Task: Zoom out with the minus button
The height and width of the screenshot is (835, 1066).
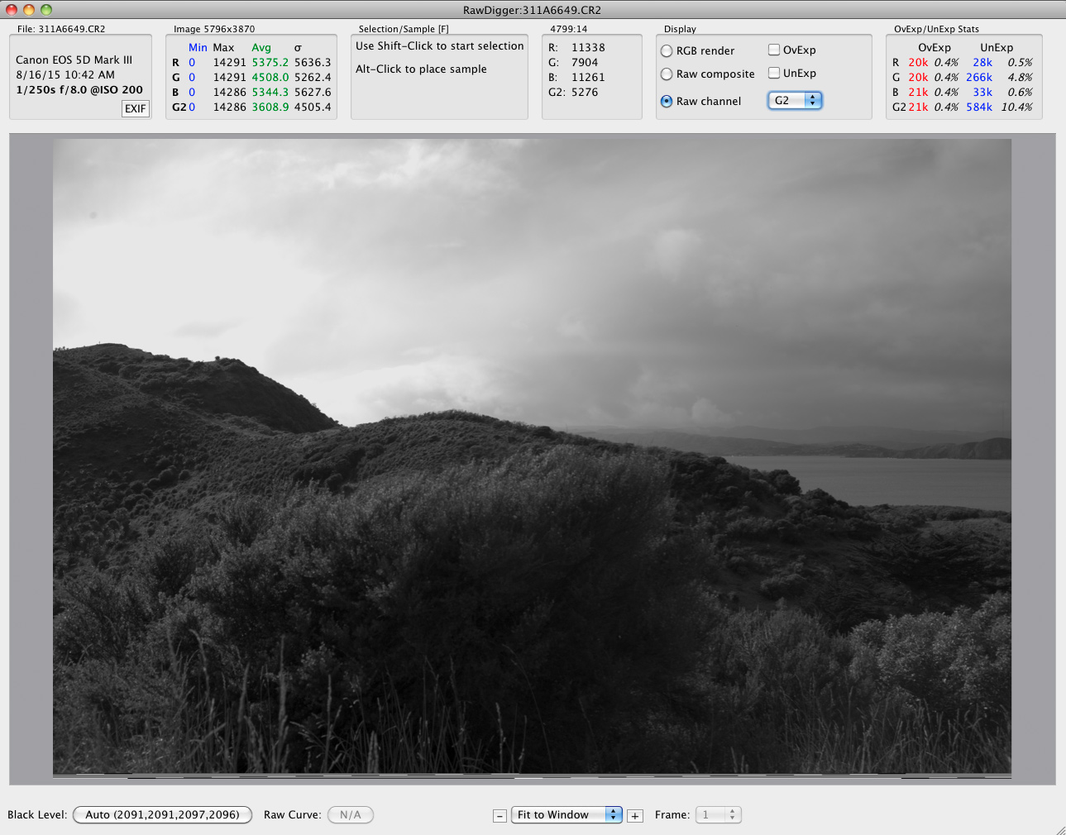Action: click(x=500, y=816)
